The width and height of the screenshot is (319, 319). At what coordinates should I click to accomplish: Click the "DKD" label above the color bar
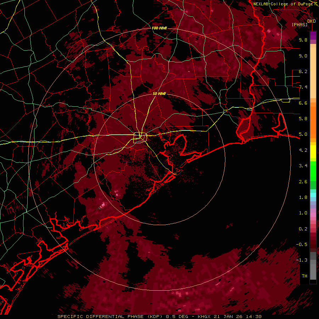(312, 21)
